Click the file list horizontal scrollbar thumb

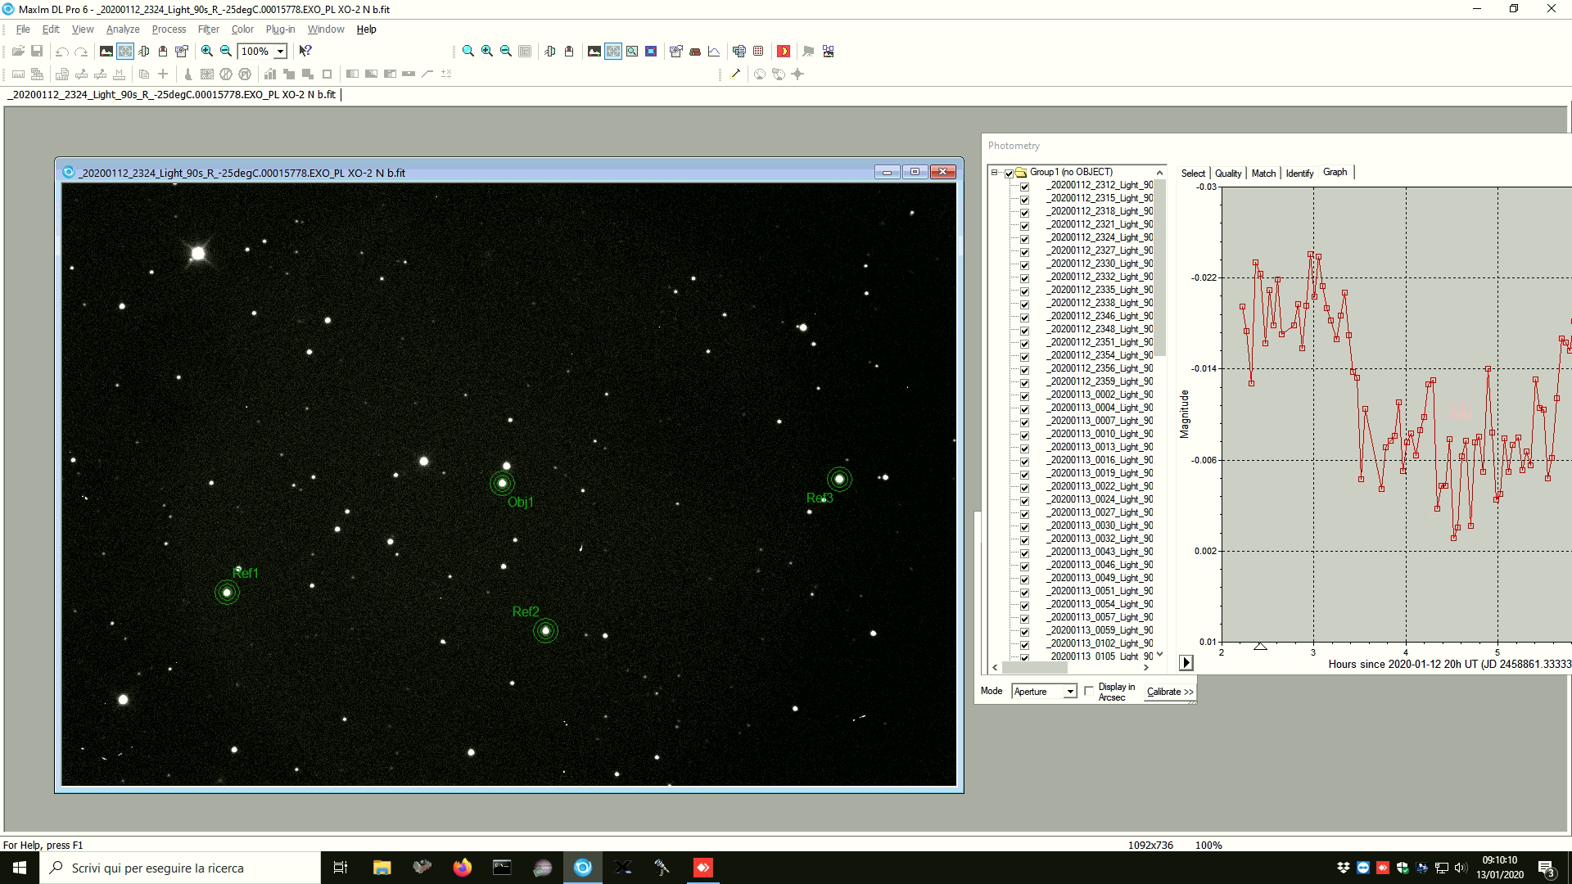tap(1034, 667)
